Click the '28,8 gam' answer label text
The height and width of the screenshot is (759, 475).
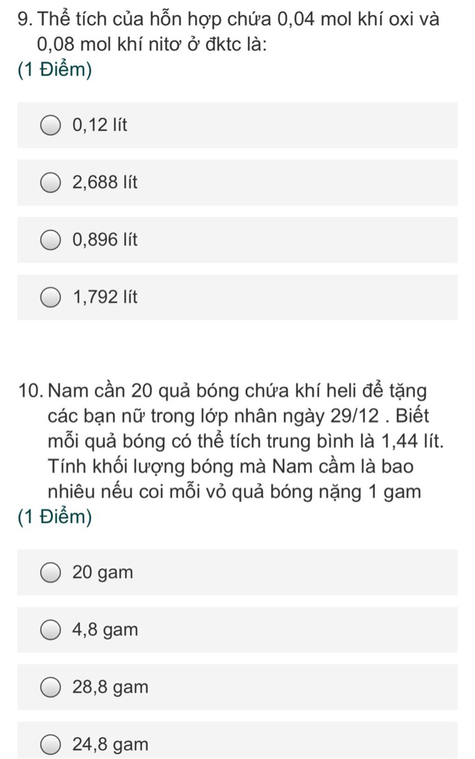[x=110, y=688]
